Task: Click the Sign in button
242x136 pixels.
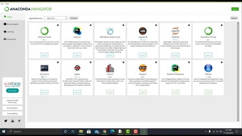Action: tap(235, 9)
